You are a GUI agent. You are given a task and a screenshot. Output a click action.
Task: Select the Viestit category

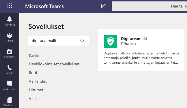tap(34, 98)
